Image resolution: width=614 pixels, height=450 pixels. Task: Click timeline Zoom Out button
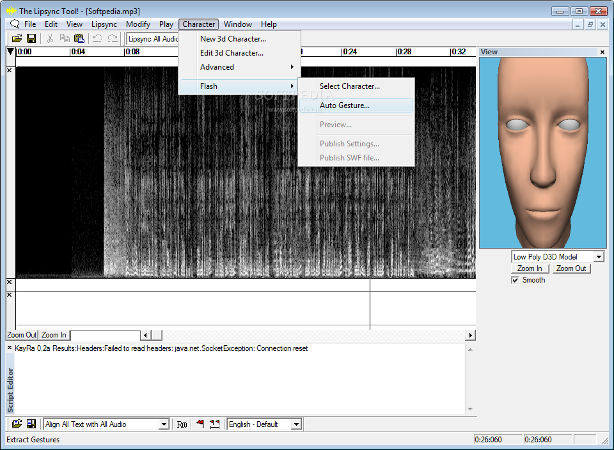click(x=22, y=335)
